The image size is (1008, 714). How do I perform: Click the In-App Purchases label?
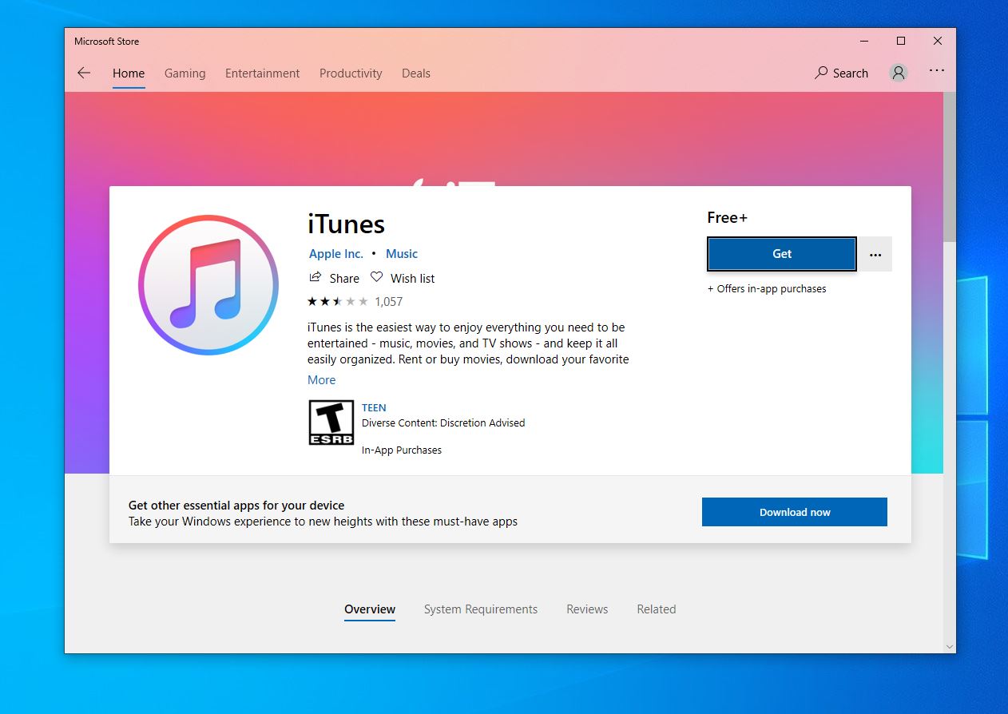coord(402,450)
